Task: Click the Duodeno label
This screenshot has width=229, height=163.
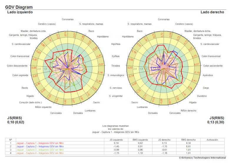Action: click(x=202, y=96)
